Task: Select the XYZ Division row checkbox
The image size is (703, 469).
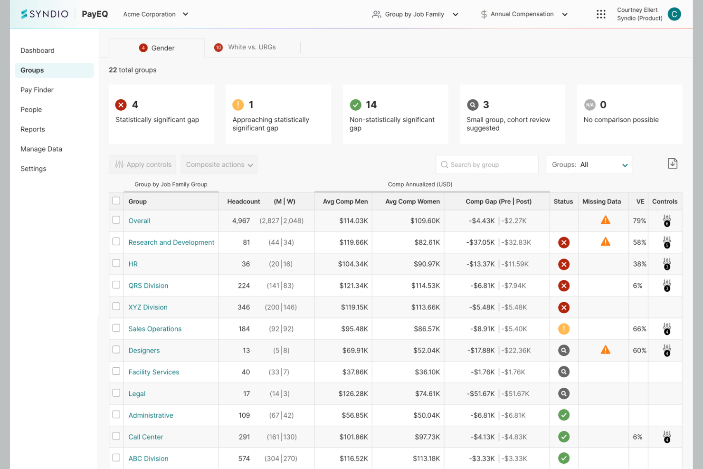Action: click(116, 306)
